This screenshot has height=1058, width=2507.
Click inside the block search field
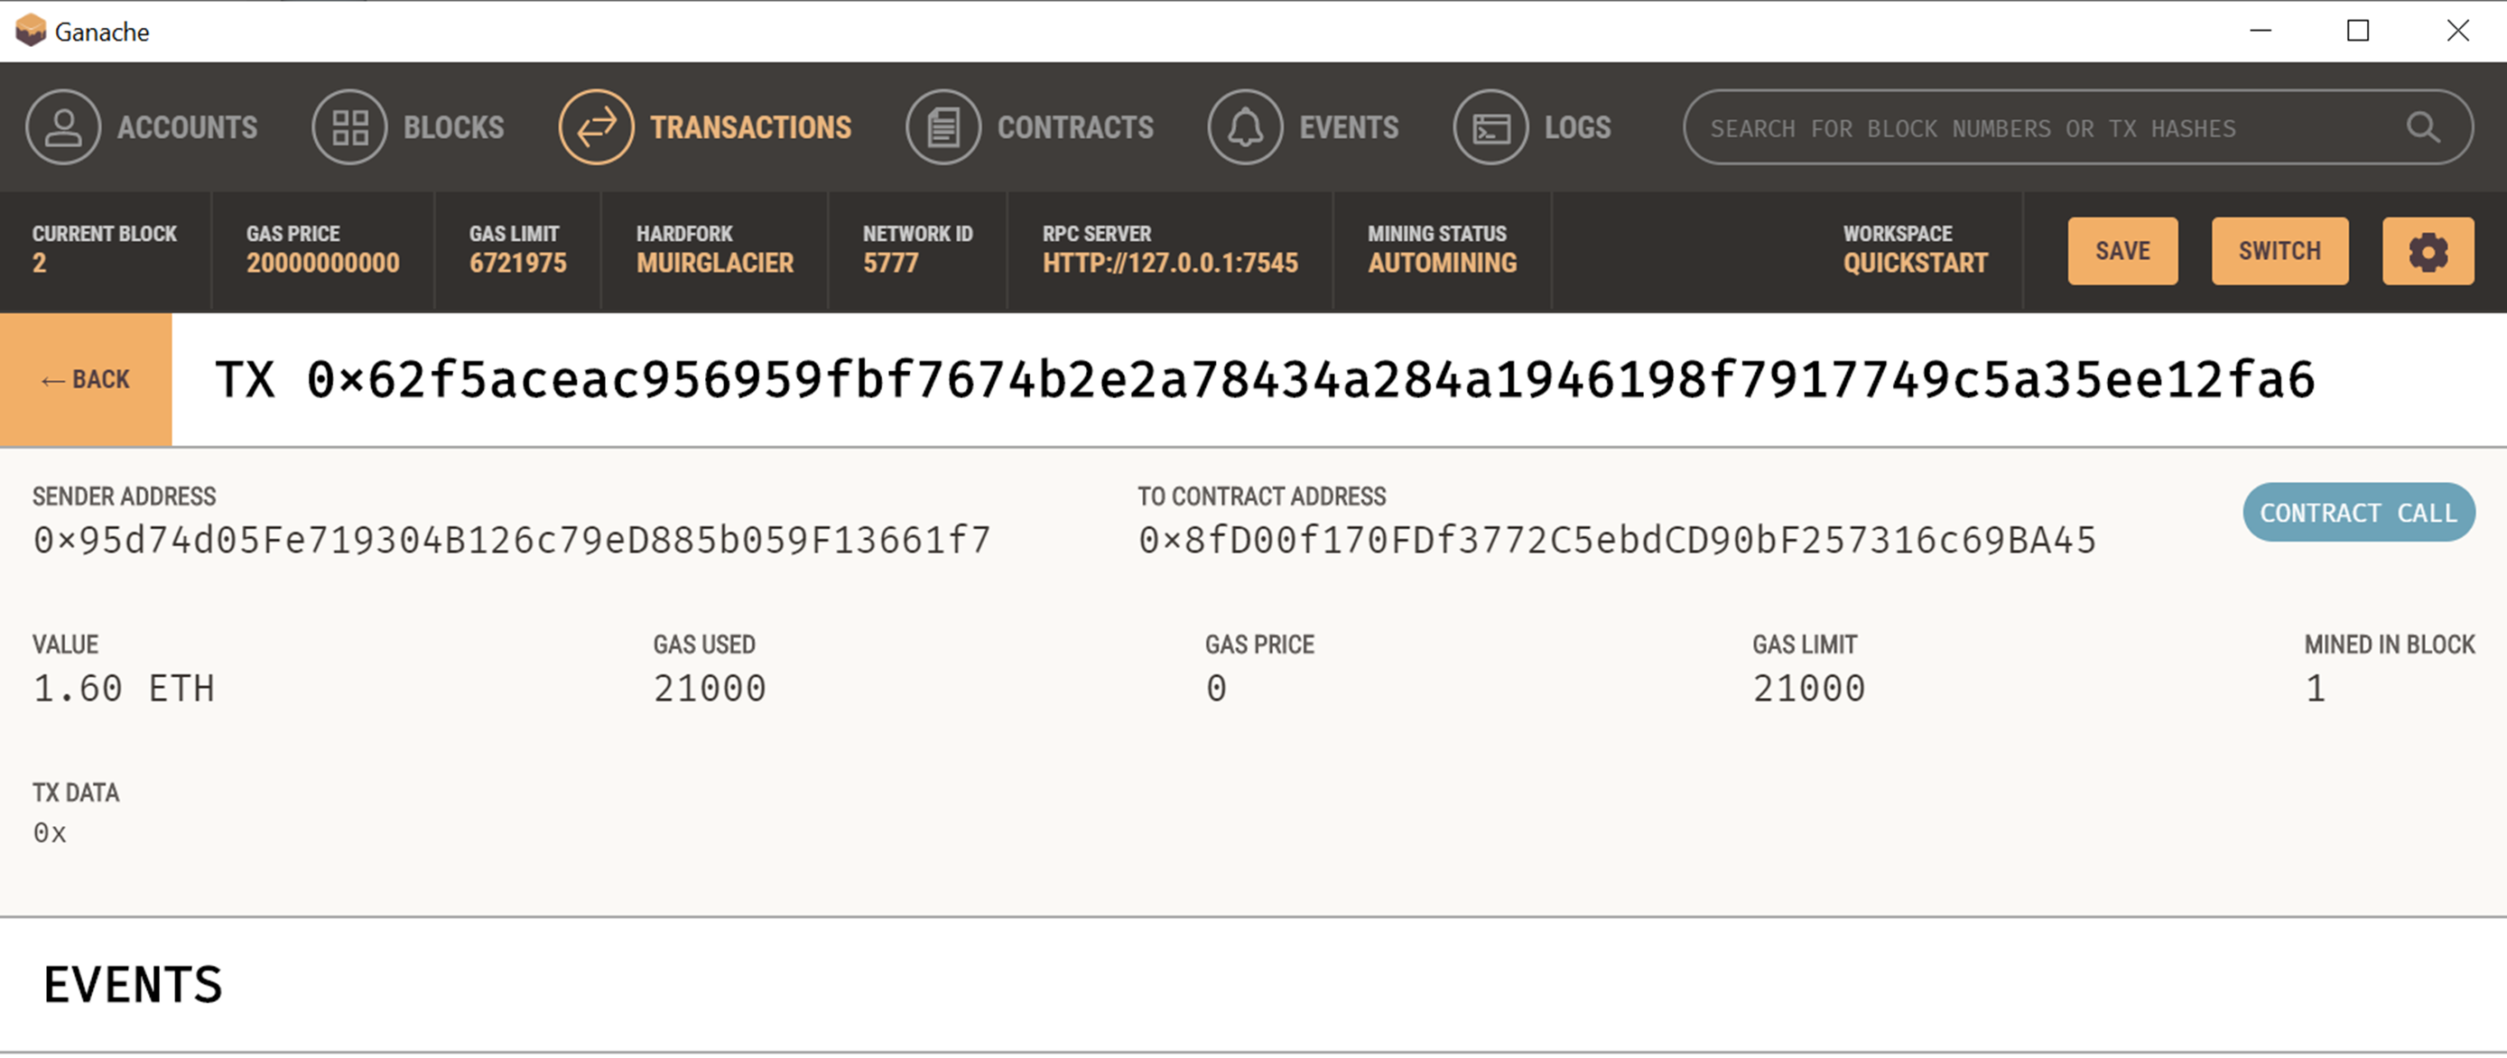tap(1995, 127)
